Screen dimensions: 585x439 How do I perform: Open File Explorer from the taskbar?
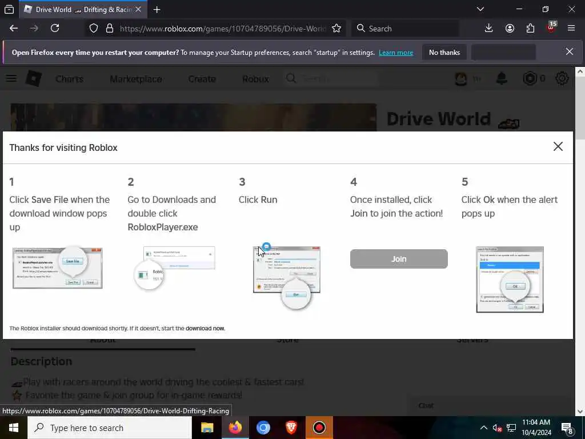[x=207, y=428]
